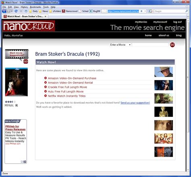Viewport: 191px width, 177px height.
Task: Click the search magnifier icon
Action: point(187,11)
